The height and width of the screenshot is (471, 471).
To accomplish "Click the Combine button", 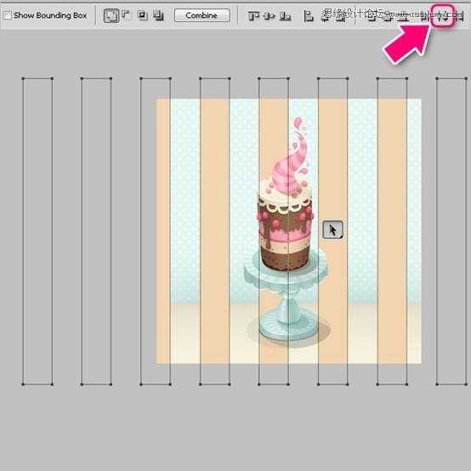I will [201, 15].
